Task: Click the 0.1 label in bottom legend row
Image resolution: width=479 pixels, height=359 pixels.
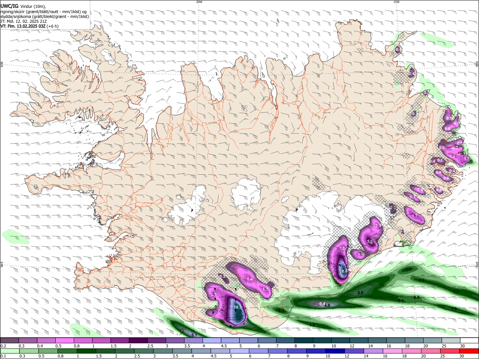Action: [x=3, y=356]
